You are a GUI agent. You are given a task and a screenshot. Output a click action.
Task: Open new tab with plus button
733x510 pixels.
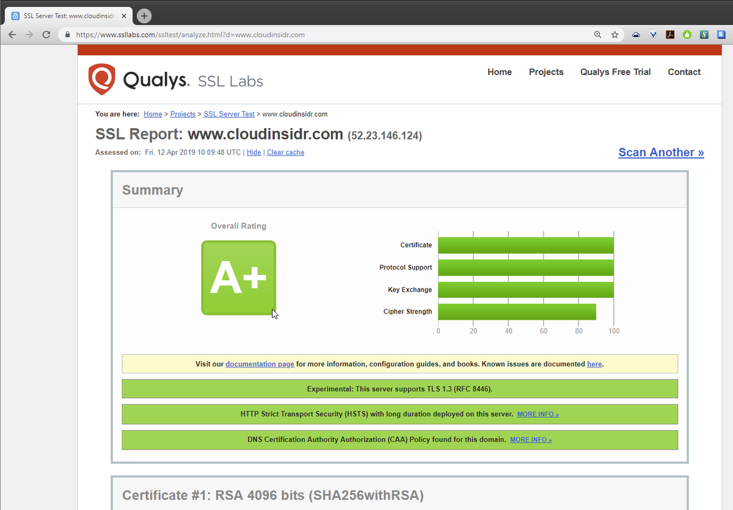144,16
